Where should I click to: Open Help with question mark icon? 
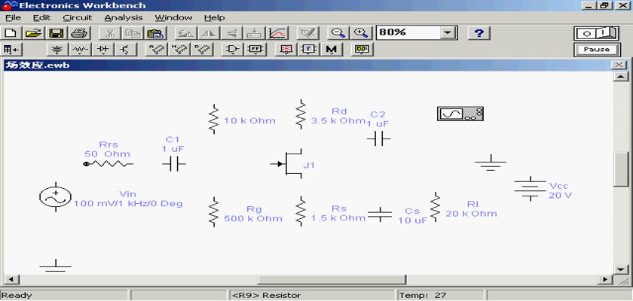(x=479, y=33)
